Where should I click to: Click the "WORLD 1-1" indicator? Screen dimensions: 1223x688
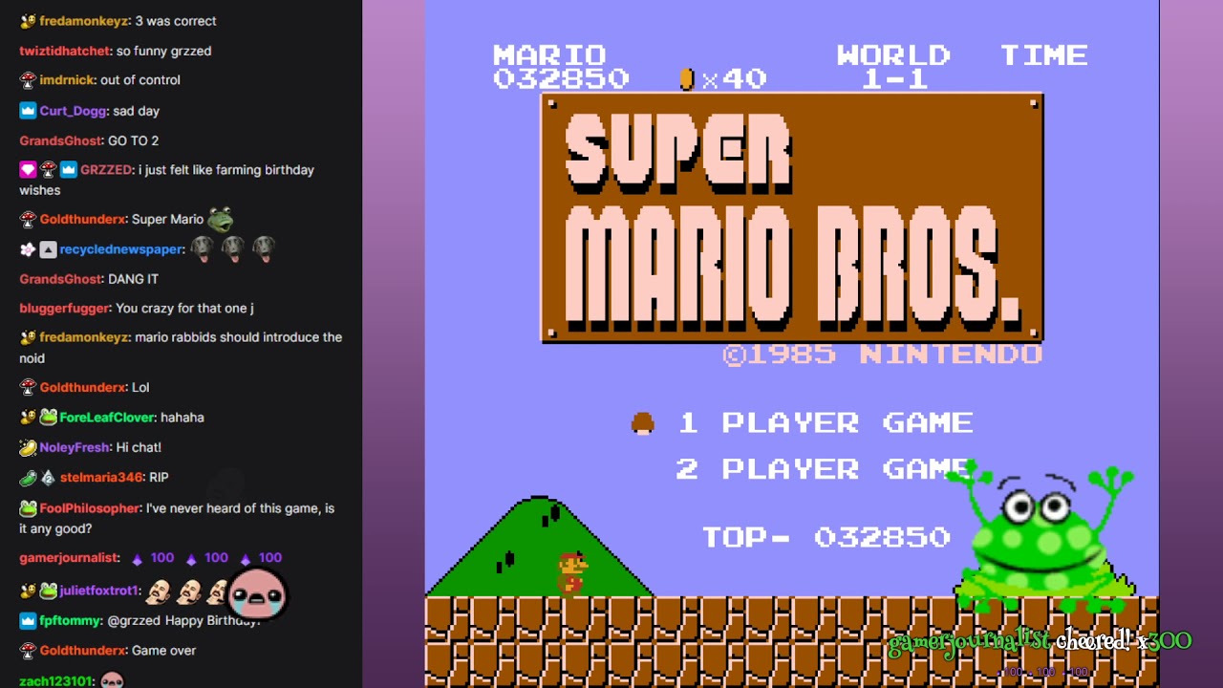click(x=893, y=67)
